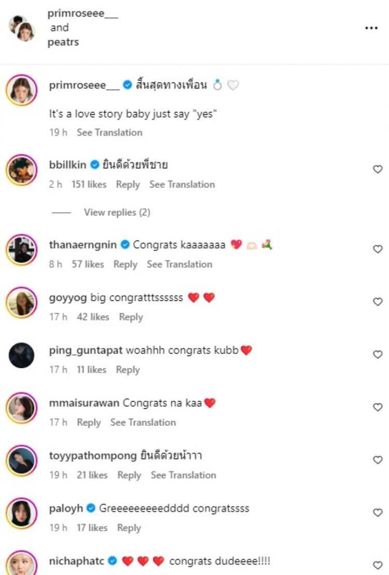Image resolution: width=389 pixels, height=575 pixels.
Task: Open ping_guntapat's avatar
Action: (x=22, y=355)
